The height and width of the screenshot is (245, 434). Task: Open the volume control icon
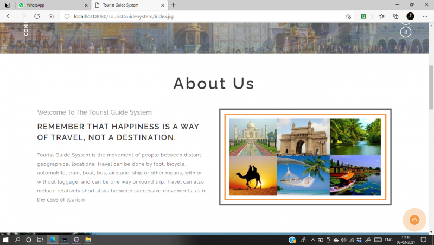[344, 240]
